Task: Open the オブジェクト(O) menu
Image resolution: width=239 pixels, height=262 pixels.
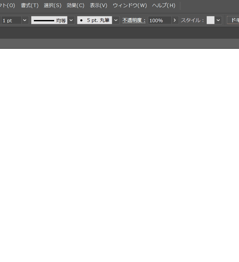Action: (x=7, y=5)
